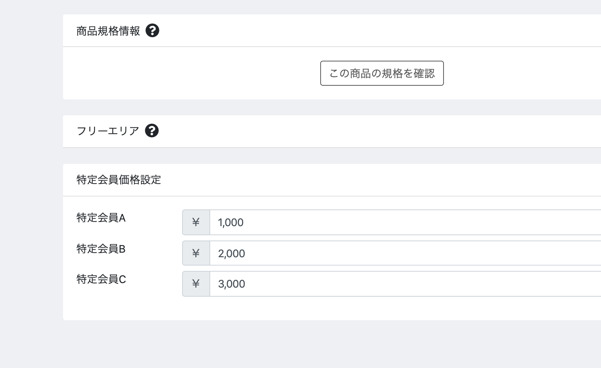Expand the フリーエリア section header
The height and width of the screenshot is (368, 601).
point(332,131)
